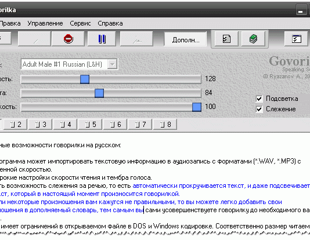Switch to document tab 7
This screenshot has height=240, width=310.
click(x=140, y=124)
